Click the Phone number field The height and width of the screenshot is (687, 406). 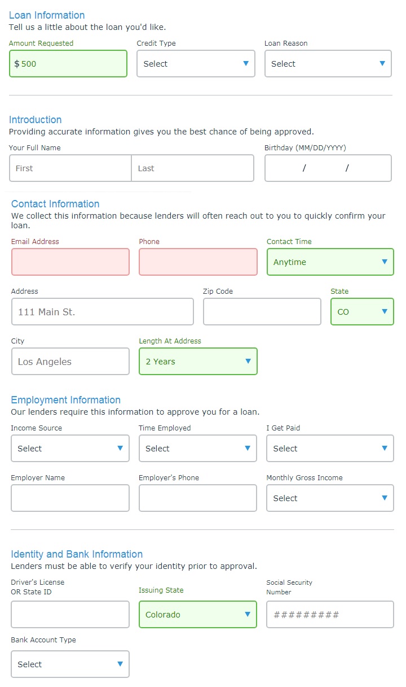coord(198,262)
